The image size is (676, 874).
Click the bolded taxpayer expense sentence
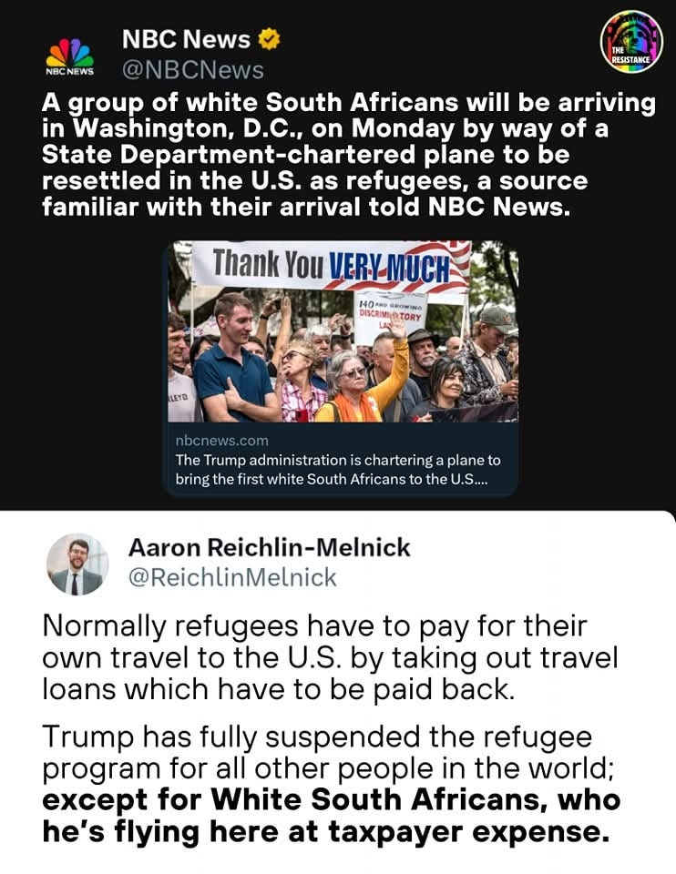332,816
